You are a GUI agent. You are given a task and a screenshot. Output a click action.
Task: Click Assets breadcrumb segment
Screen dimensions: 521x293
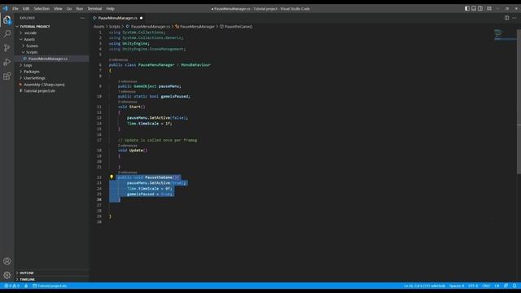tap(99, 27)
